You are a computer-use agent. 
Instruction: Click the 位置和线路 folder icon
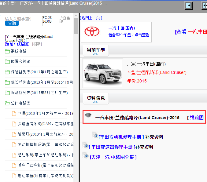(x=7, y=62)
